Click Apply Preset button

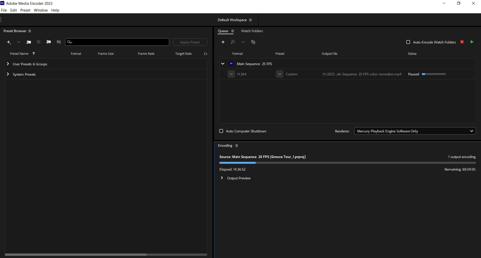coord(190,42)
